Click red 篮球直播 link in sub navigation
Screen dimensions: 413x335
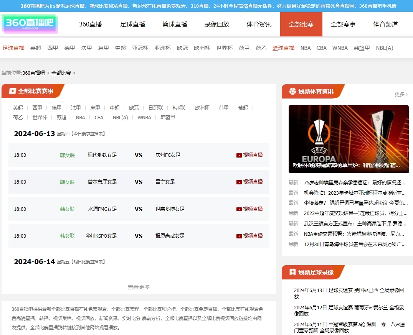[x=283, y=48]
